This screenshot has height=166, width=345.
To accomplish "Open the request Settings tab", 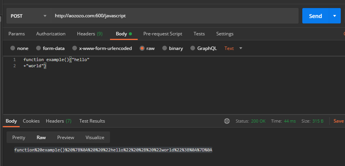I will pos(225,34).
